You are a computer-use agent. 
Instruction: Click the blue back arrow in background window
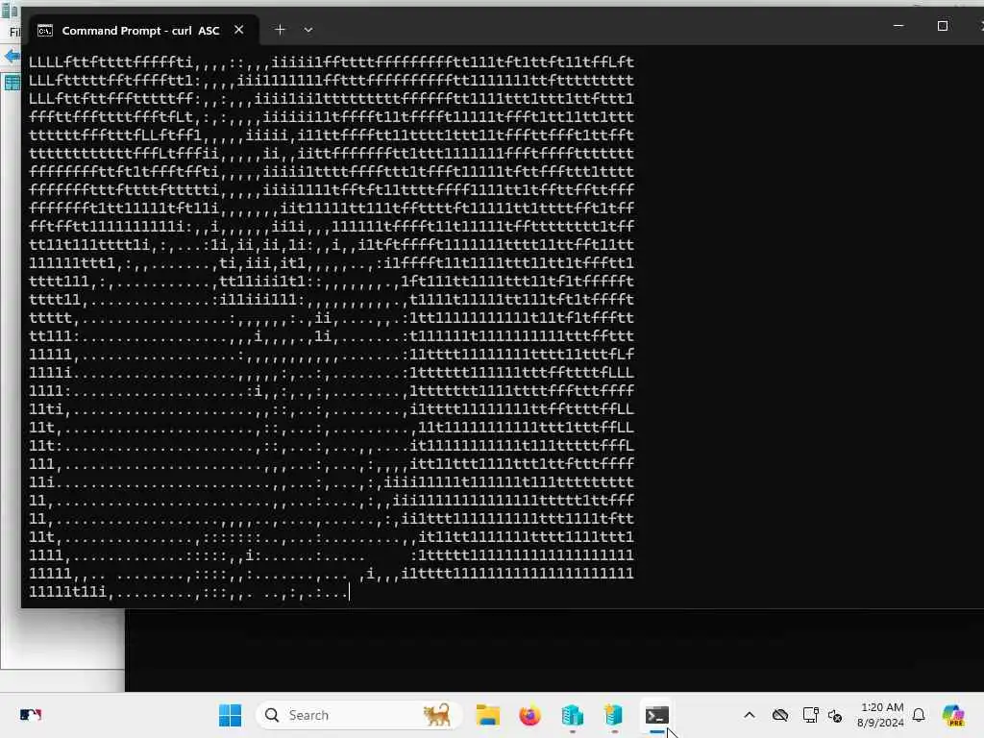tap(12, 57)
